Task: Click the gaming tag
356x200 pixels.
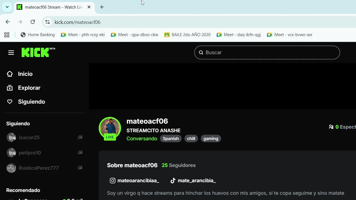Action: coord(211,139)
